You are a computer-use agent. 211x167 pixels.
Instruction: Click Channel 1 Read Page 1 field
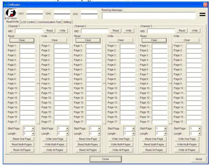[x=28, y=46]
